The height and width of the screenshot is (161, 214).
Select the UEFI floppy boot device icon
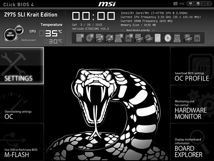(129, 38)
